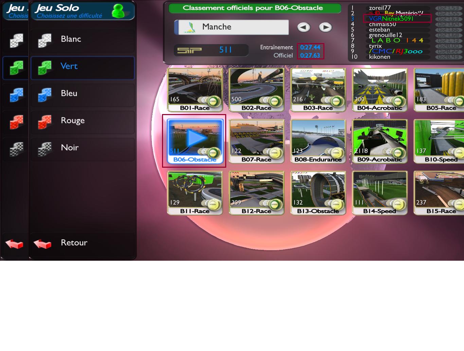464x351 pixels.
Task: Go to next region with right arrow
Action: click(325, 27)
